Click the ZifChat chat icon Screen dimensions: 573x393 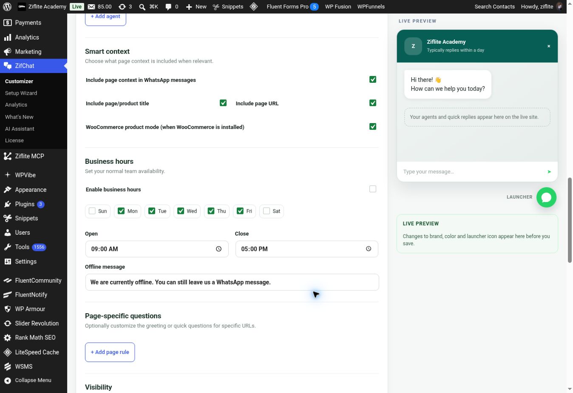point(8,66)
